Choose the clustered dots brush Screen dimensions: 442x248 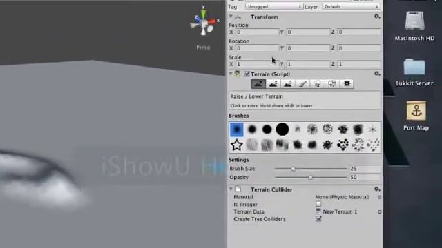[x=343, y=145]
